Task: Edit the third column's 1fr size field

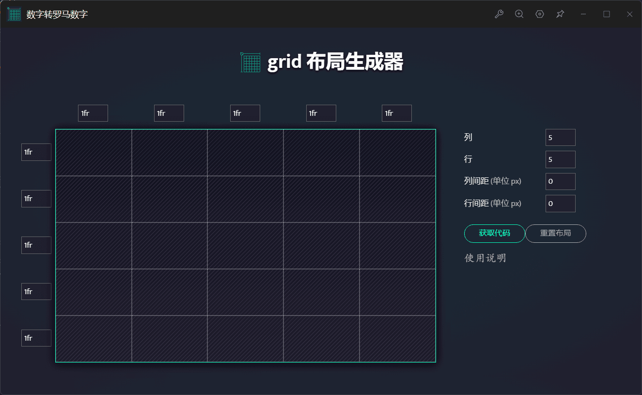Action: pos(245,113)
